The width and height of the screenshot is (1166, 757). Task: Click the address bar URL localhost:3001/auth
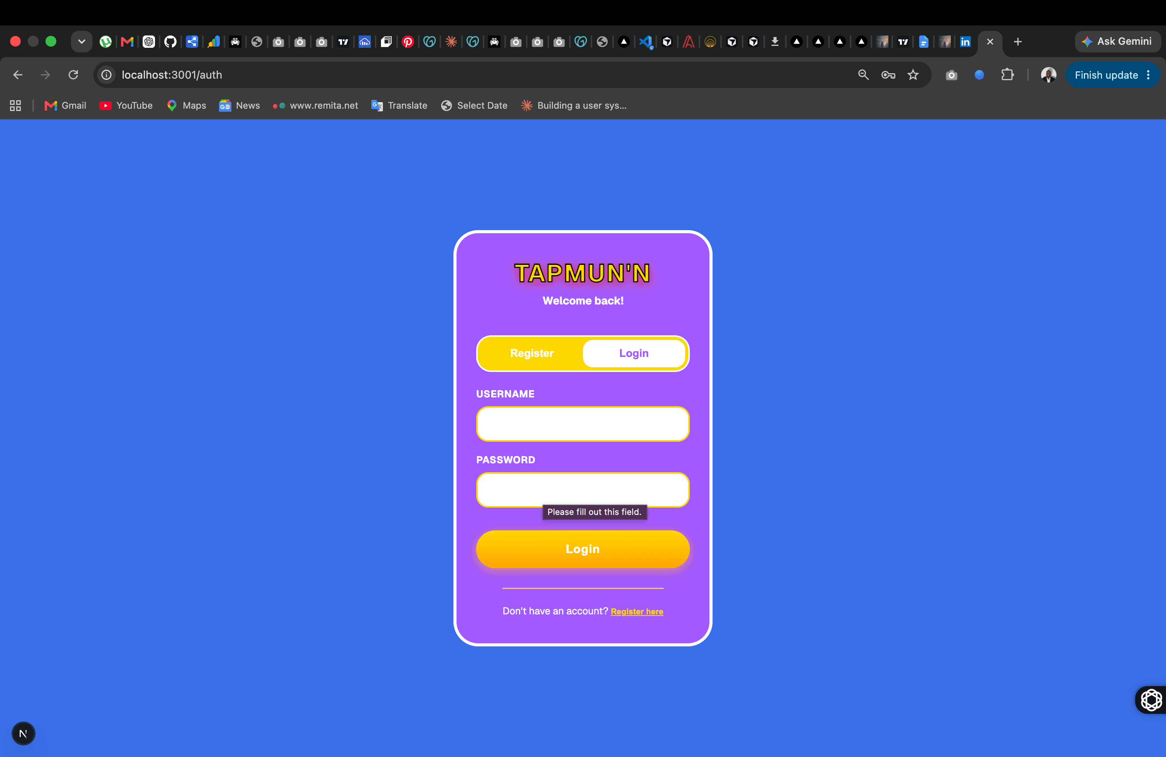172,75
